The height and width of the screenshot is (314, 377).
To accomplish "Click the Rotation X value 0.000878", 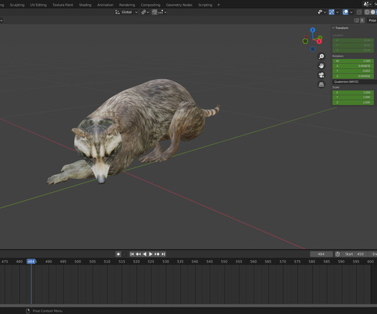I will (x=353, y=66).
